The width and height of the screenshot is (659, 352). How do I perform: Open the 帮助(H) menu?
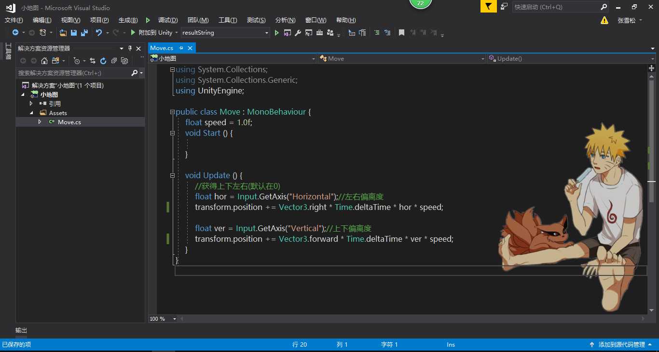tap(346, 20)
